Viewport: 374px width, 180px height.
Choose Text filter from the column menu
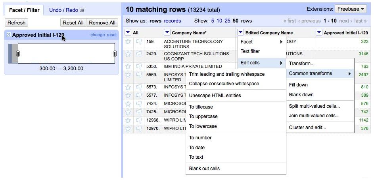tap(262, 51)
